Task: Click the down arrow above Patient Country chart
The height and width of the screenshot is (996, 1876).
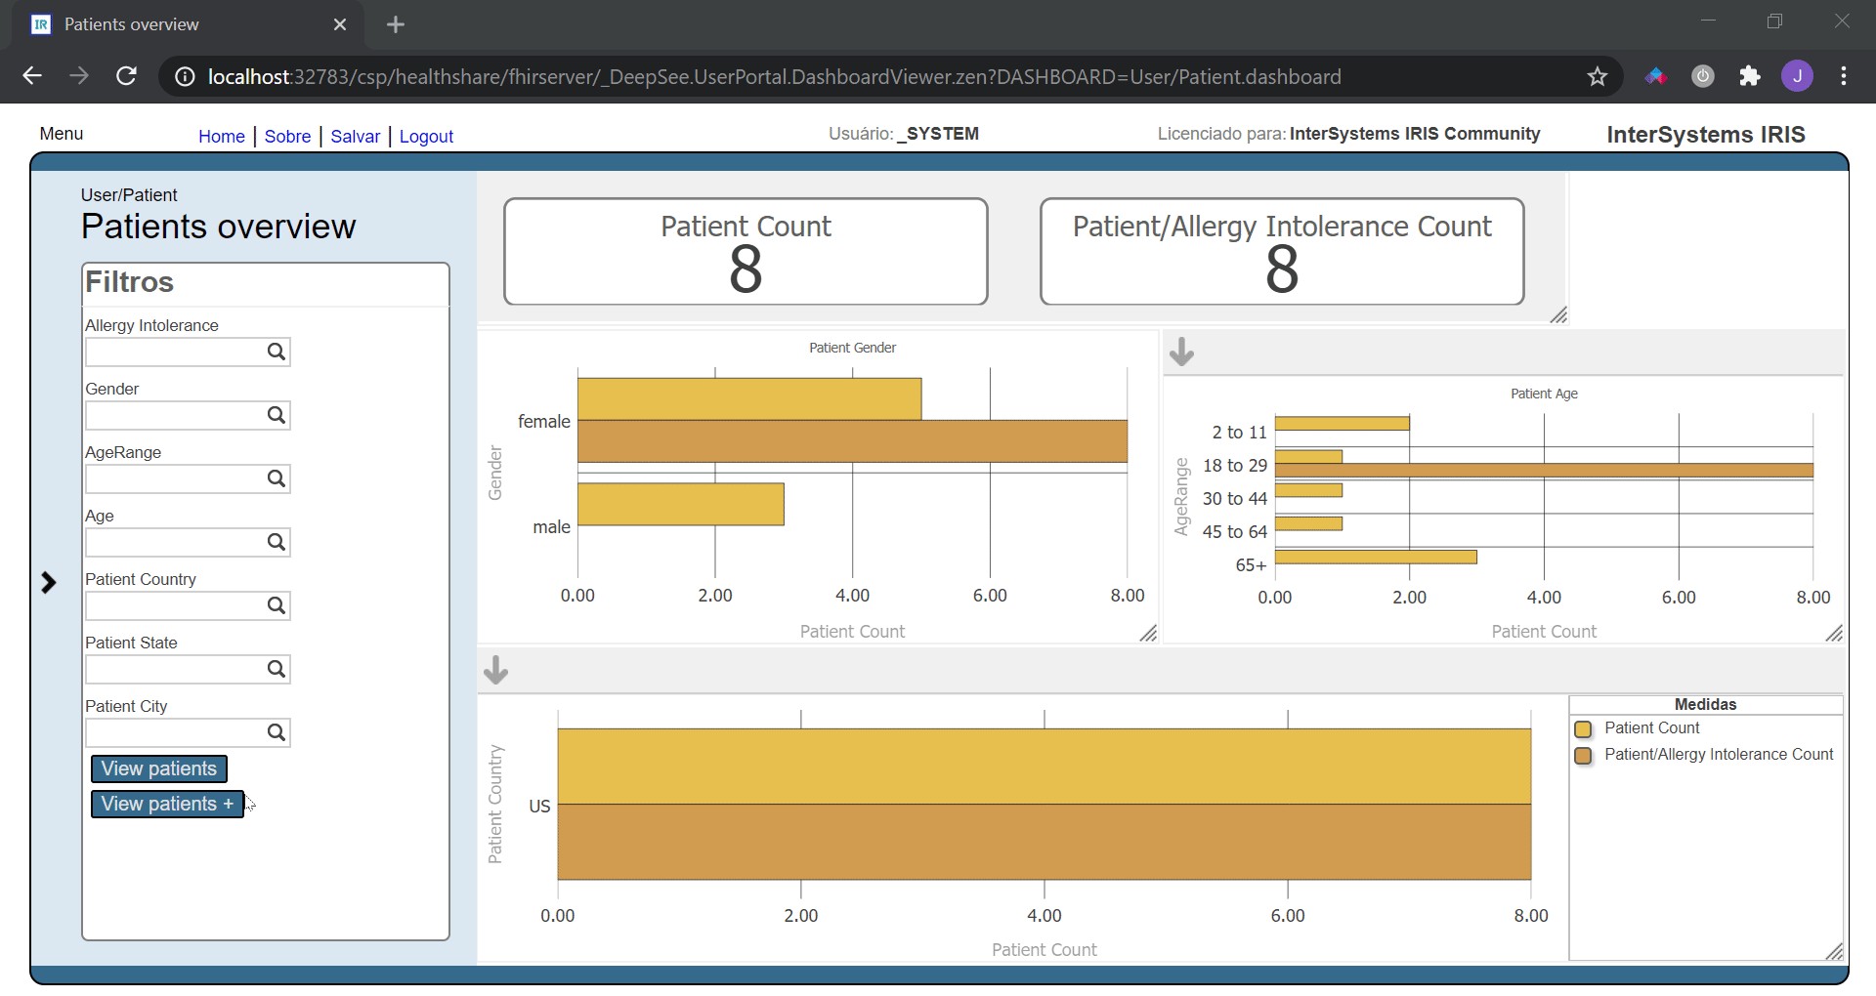Action: click(x=495, y=670)
